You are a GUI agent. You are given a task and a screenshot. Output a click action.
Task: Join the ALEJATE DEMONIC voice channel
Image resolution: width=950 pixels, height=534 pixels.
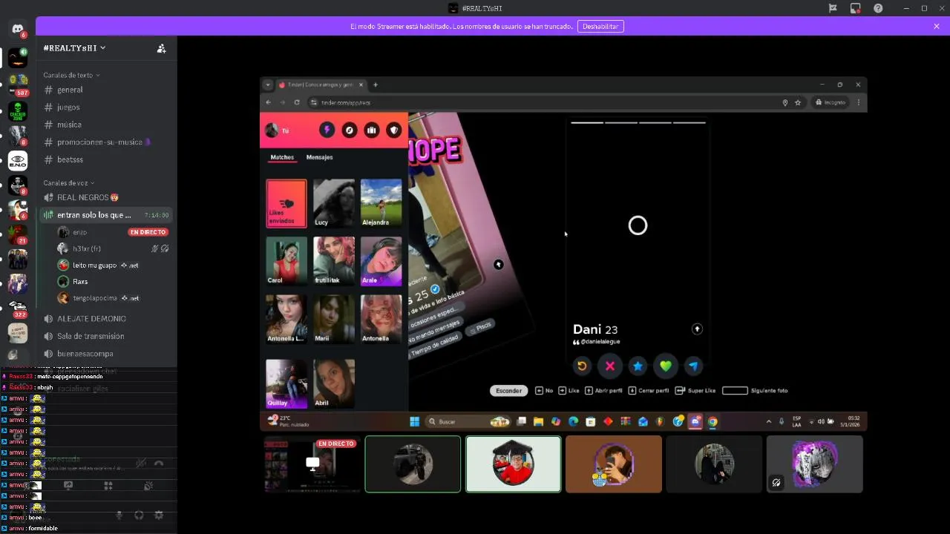point(107,318)
